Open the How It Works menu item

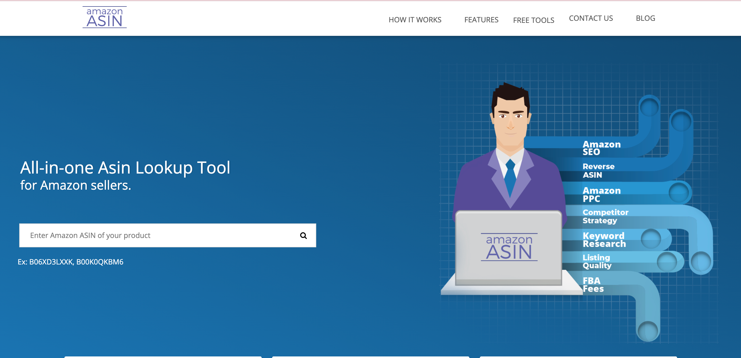coord(415,20)
